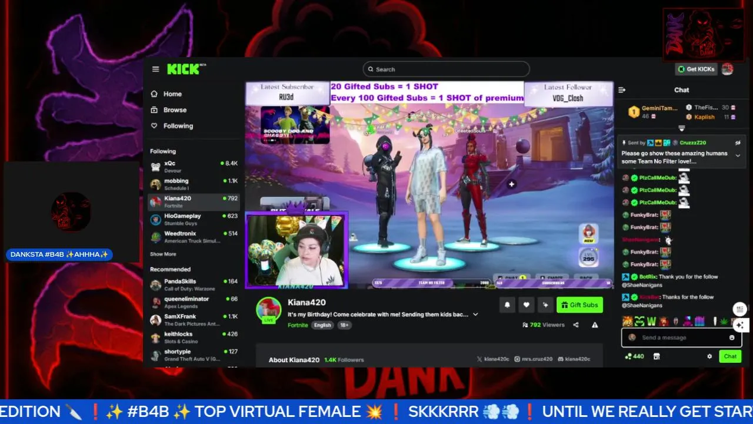Open the user profile avatar in header
This screenshot has height=424, width=753.
click(728, 69)
